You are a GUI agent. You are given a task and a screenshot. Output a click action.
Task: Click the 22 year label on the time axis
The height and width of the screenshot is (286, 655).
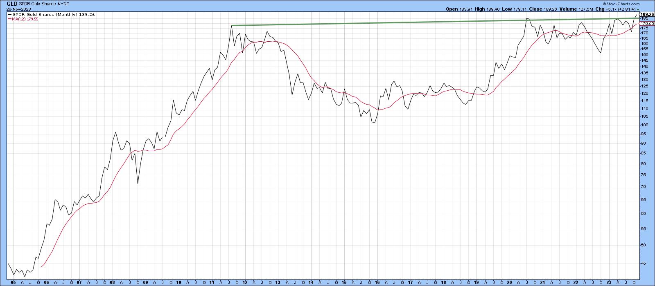click(576, 282)
